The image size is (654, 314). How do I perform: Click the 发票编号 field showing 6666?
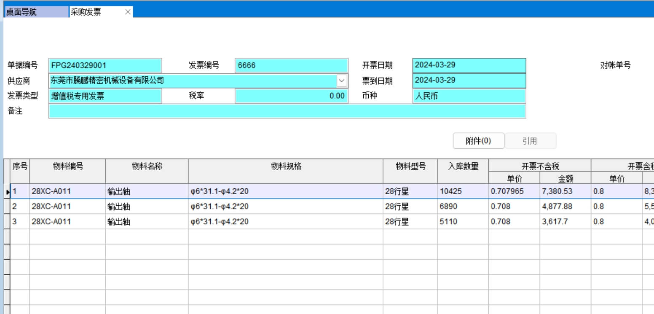click(291, 65)
